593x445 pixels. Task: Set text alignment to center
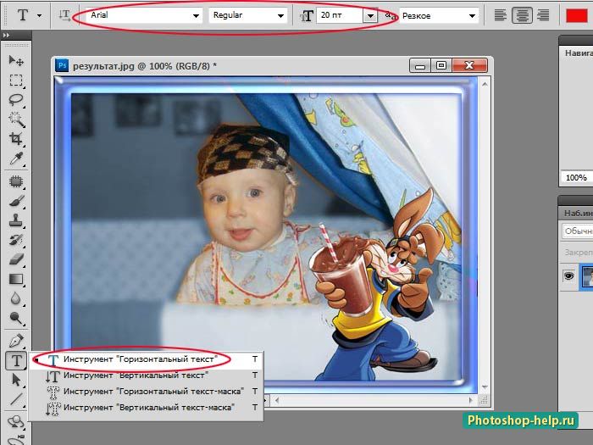click(x=523, y=15)
